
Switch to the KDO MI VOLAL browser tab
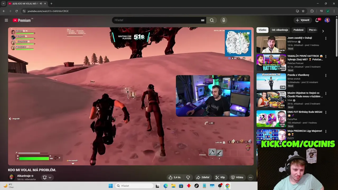point(25,3)
